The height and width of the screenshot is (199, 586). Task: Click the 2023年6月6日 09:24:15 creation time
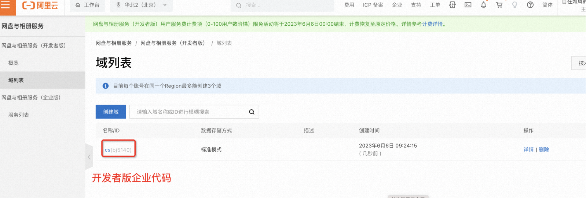tap(388, 145)
